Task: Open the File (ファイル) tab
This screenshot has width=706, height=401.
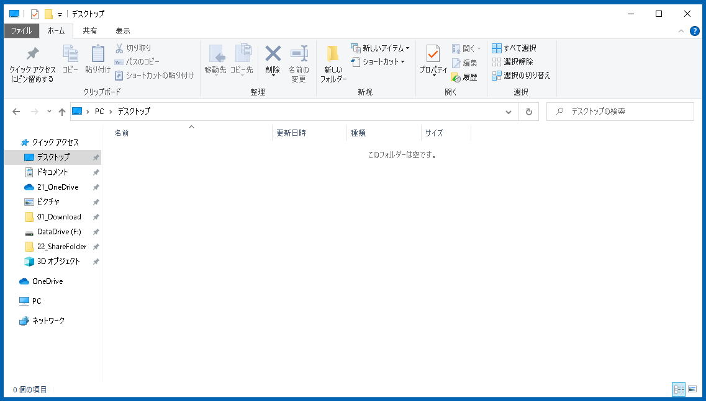Action: (21, 31)
